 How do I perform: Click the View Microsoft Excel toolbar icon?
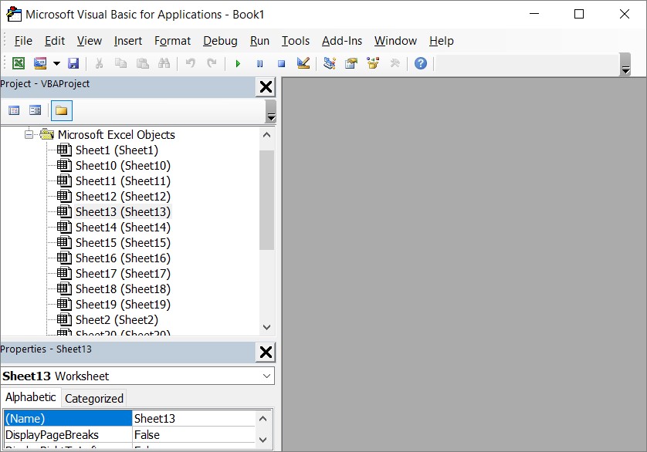[x=19, y=63]
